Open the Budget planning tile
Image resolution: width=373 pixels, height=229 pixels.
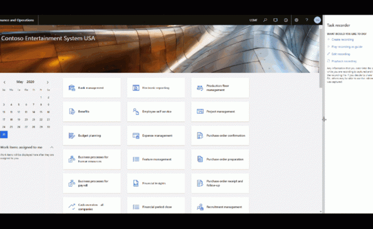(92, 136)
